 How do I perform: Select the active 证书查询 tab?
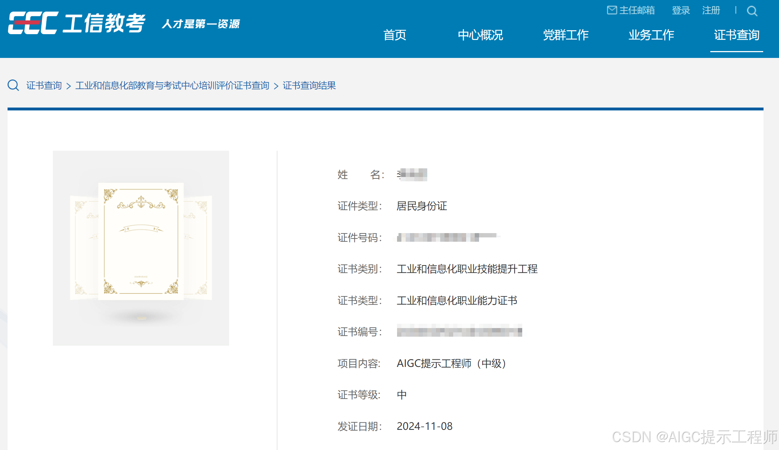click(737, 35)
